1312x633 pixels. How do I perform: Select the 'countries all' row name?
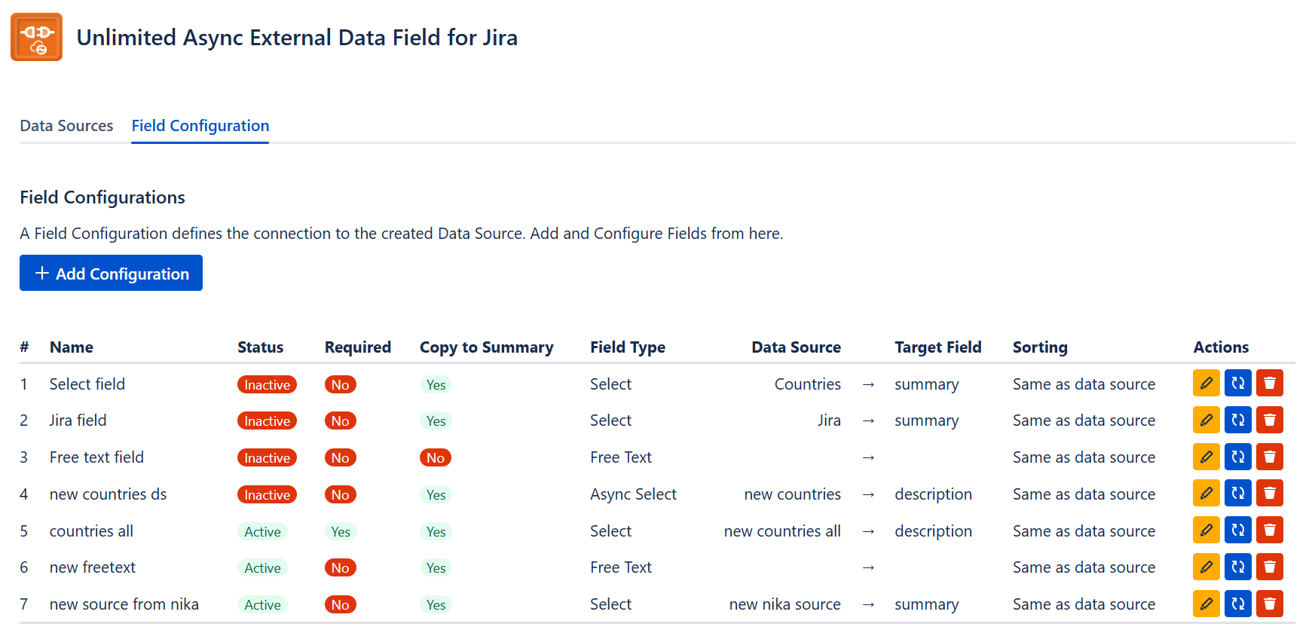91,531
